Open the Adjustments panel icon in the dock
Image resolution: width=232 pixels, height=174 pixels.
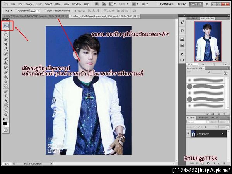[x=182, y=54]
